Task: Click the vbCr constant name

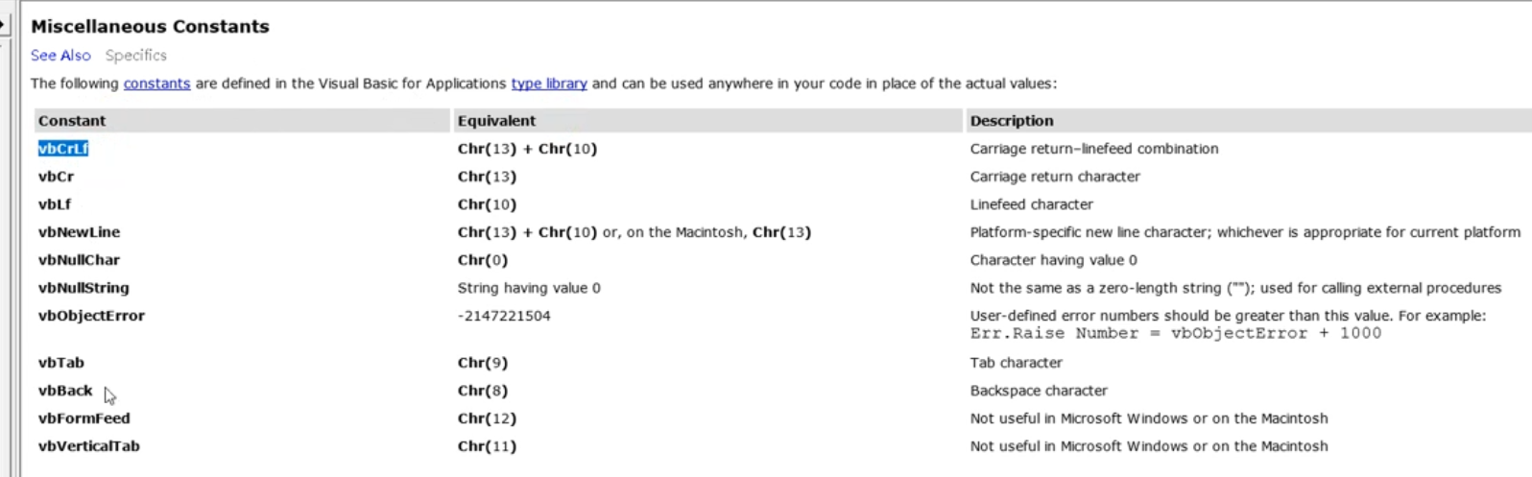Action: click(56, 177)
